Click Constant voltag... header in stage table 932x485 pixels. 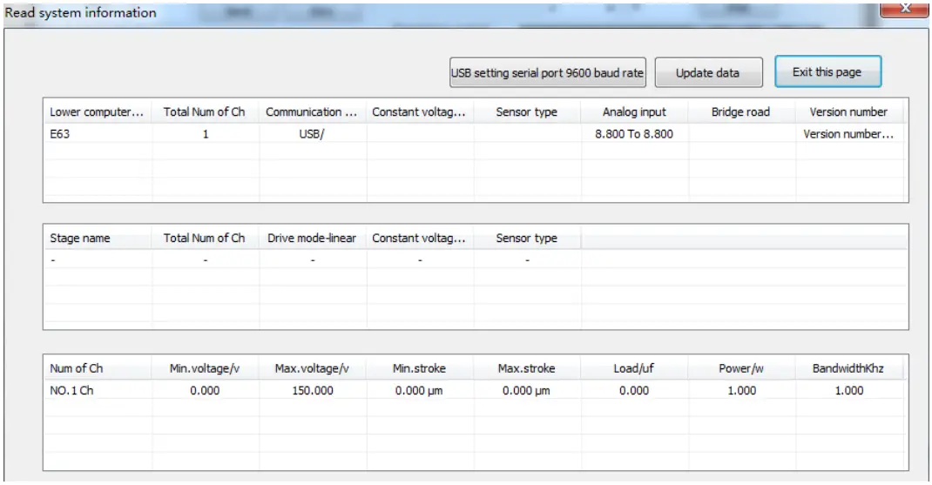[x=420, y=238]
